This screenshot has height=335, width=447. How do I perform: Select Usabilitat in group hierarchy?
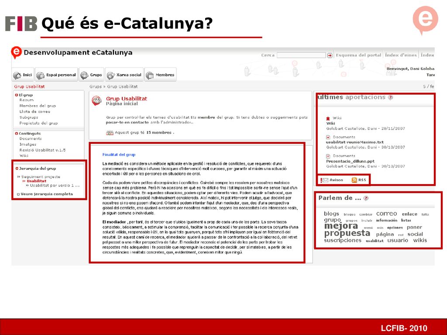pos(37,181)
